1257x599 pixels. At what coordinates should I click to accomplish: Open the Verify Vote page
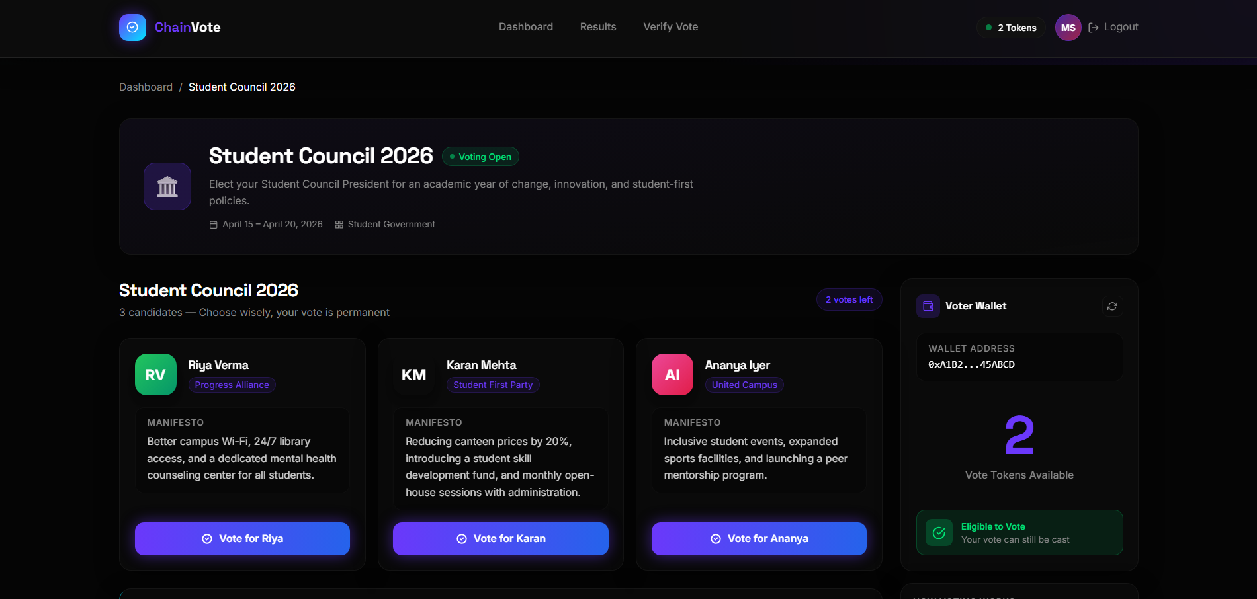pyautogui.click(x=670, y=27)
